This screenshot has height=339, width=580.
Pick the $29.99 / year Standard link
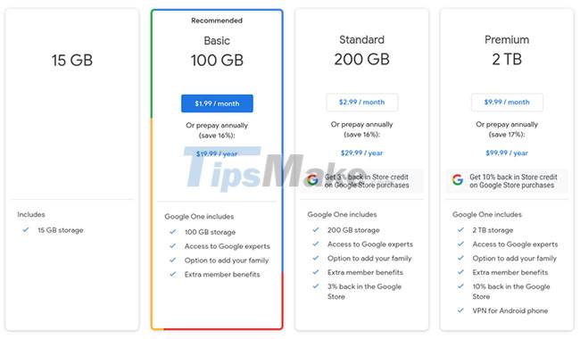click(x=361, y=153)
